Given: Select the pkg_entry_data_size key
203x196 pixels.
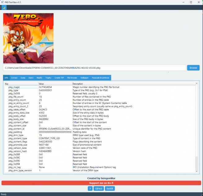Looking at the screenshot, I should 19,113.
